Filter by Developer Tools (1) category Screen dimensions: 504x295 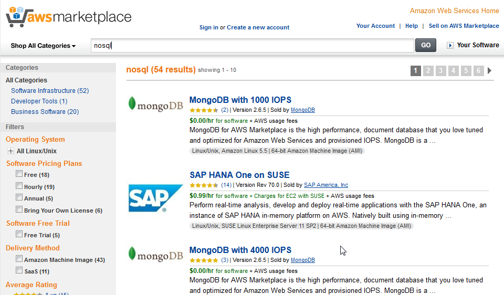tap(39, 101)
